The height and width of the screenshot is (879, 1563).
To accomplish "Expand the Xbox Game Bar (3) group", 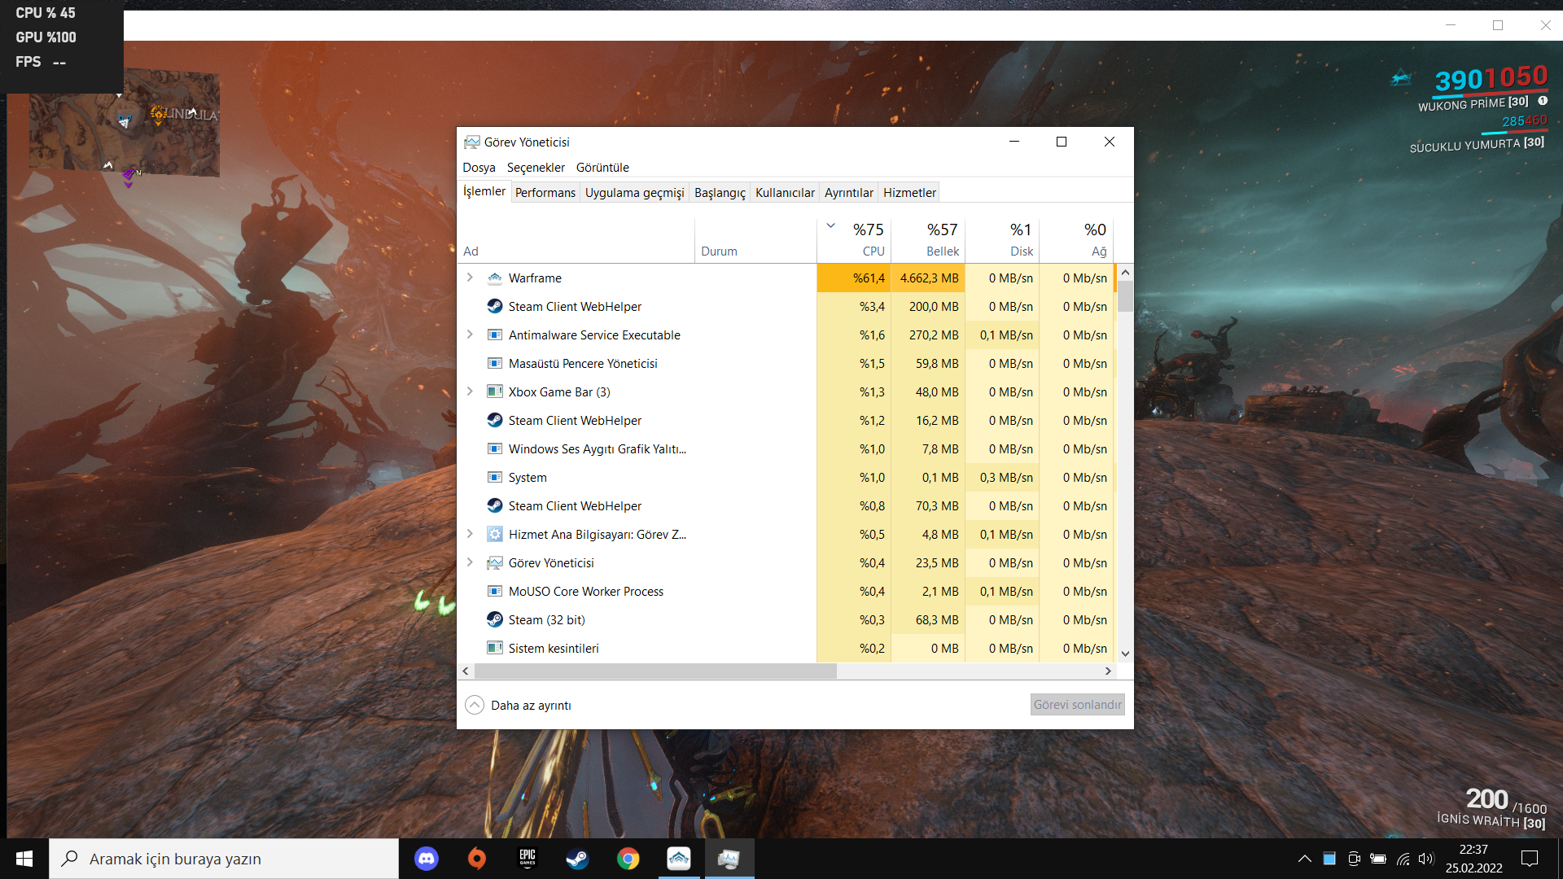I will 470,391.
